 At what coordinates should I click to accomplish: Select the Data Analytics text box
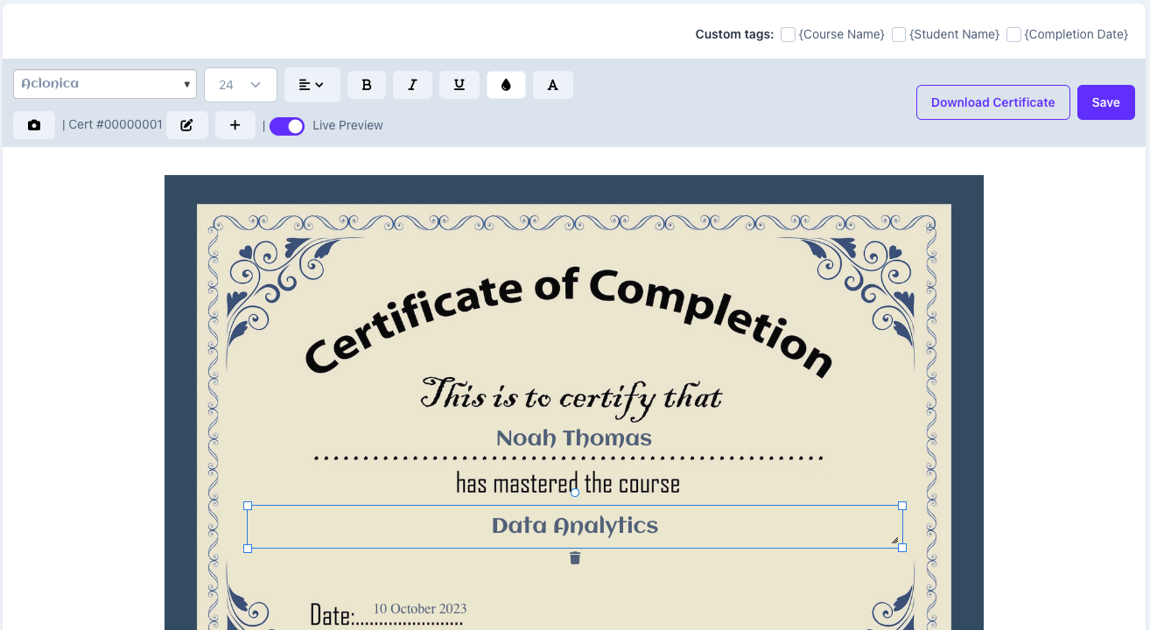574,525
